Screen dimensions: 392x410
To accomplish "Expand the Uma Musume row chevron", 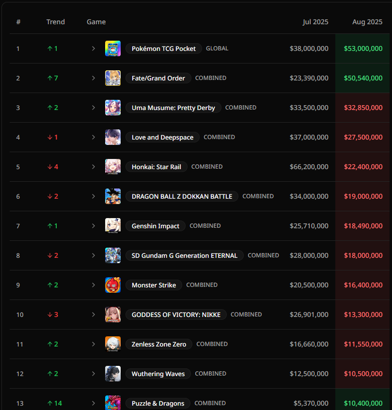I will [94, 108].
